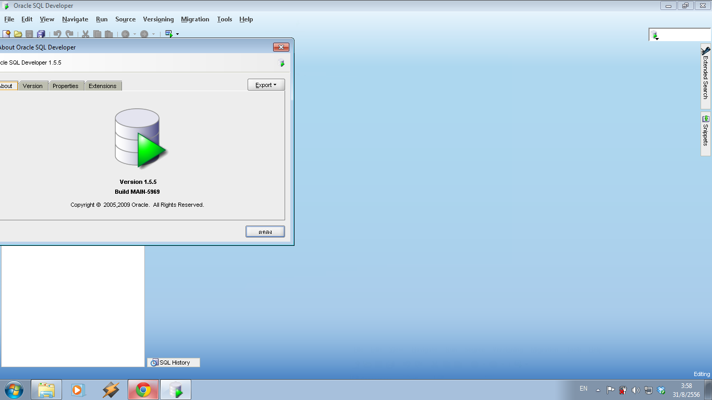
Task: Open the Winamp lightning icon on taskbar
Action: 111,390
